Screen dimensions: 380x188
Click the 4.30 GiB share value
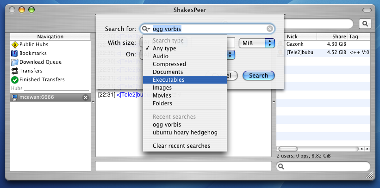click(336, 44)
